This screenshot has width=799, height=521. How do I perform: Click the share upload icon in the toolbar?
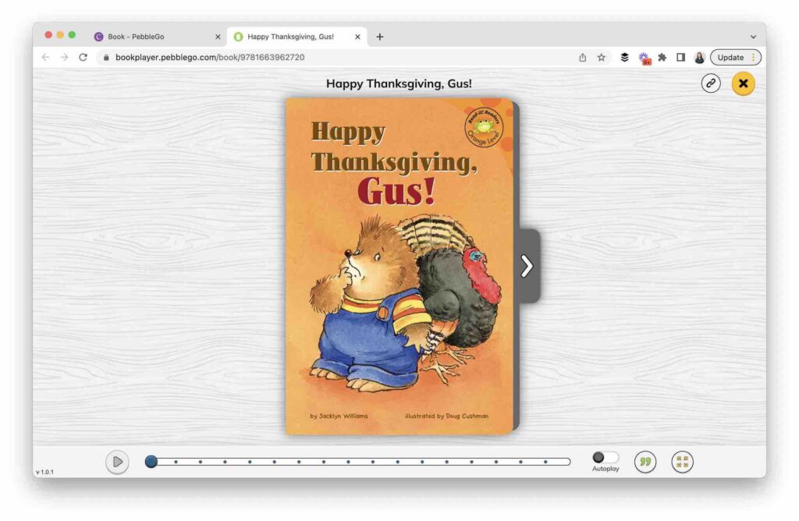[x=582, y=57]
